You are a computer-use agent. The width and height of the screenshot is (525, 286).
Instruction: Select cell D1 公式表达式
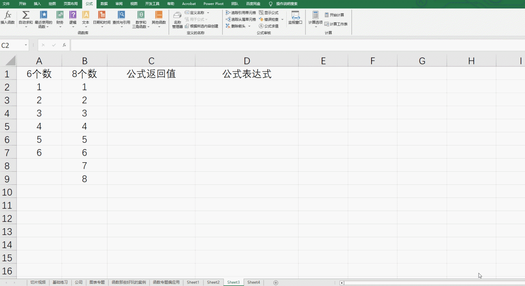coord(247,74)
